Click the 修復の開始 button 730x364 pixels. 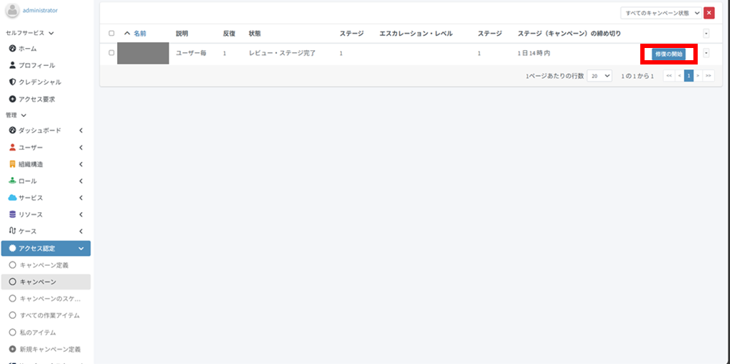(x=668, y=54)
